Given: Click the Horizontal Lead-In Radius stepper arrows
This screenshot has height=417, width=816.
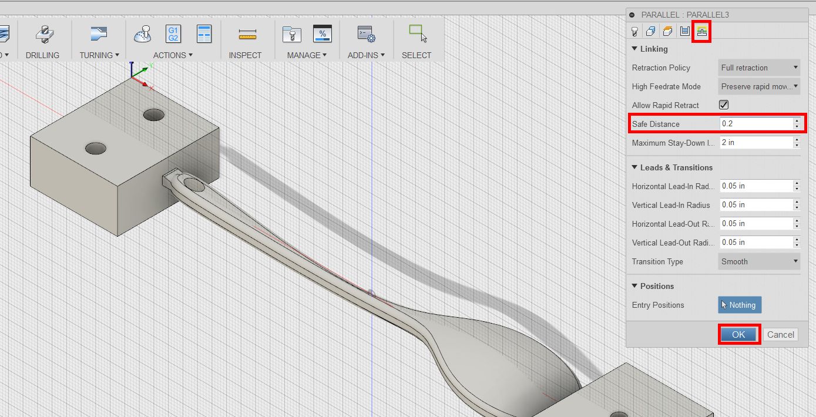Looking at the screenshot, I should [797, 186].
